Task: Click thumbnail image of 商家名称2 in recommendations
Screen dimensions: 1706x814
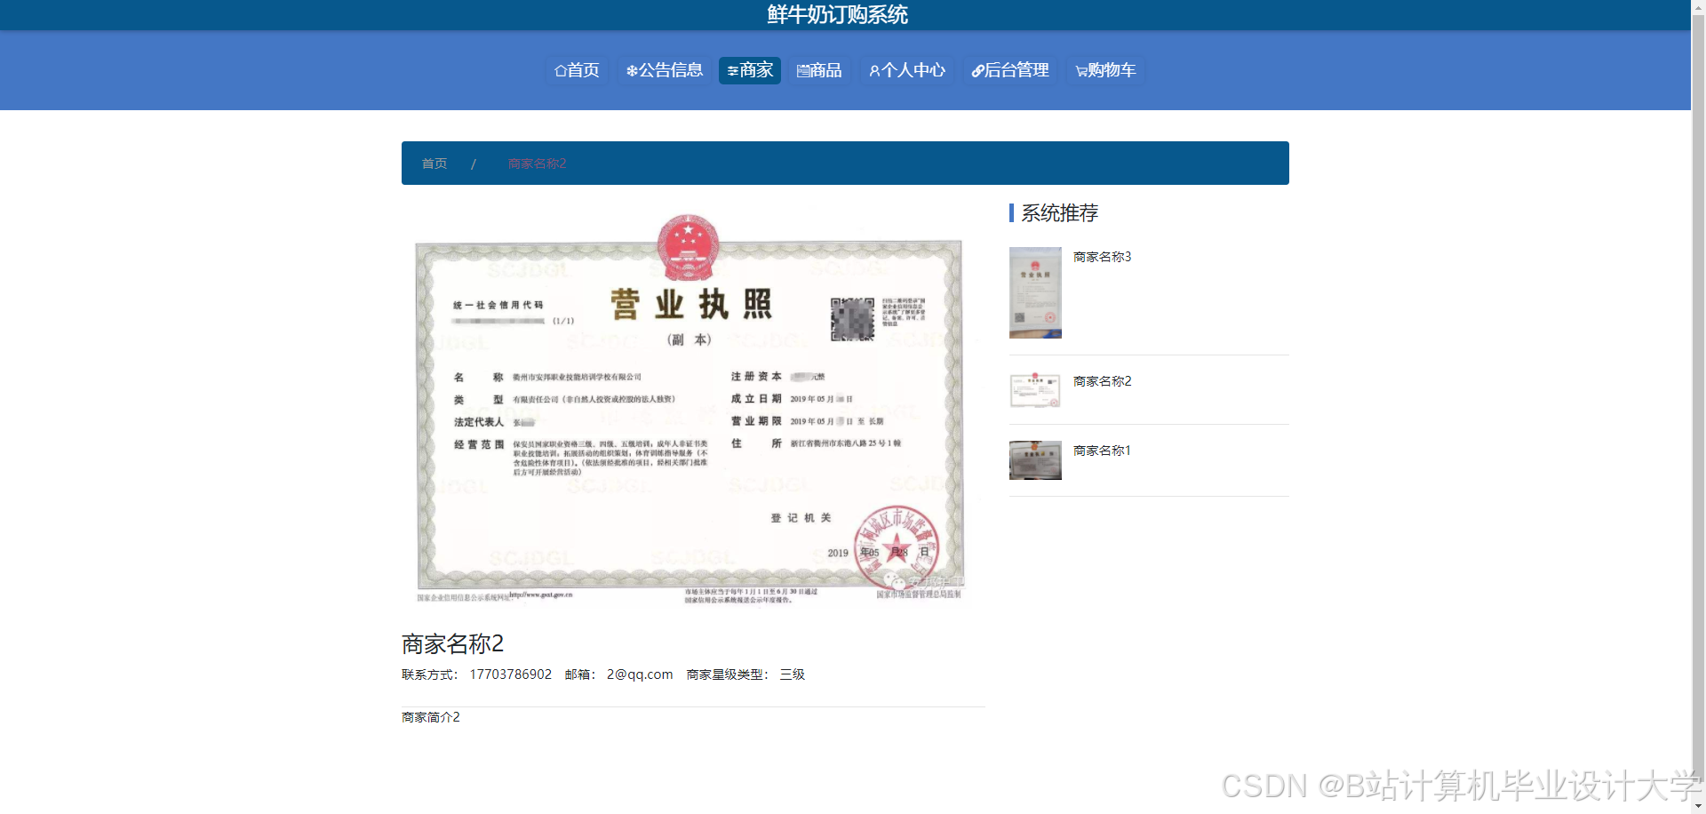Action: (x=1035, y=390)
